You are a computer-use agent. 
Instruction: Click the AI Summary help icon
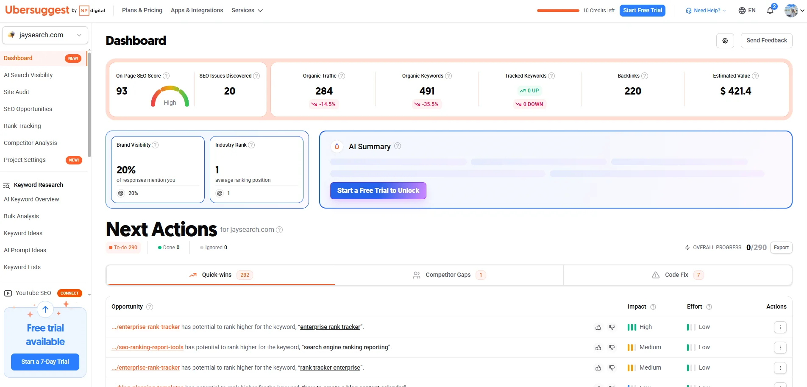pyautogui.click(x=398, y=146)
